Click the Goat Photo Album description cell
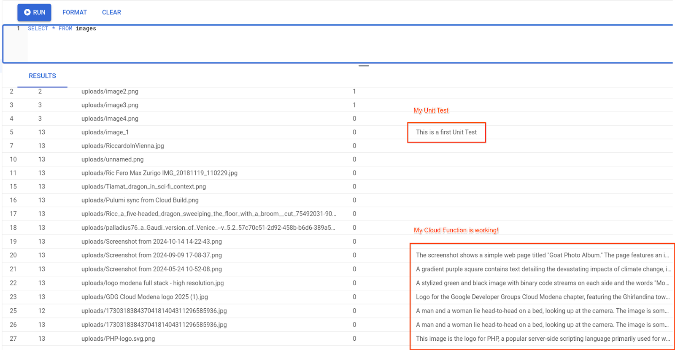Image resolution: width=675 pixels, height=350 pixels. point(542,255)
